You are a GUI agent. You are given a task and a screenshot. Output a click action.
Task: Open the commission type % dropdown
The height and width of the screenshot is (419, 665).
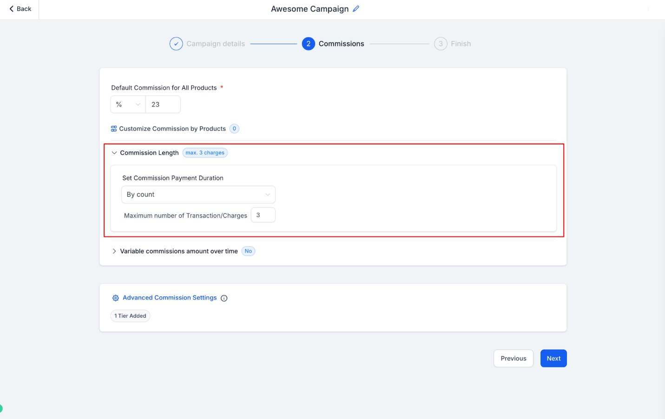click(x=128, y=105)
